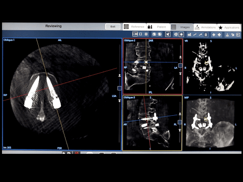Select the arrow annotation tool
This screenshot has height=182, width=243.
pyautogui.click(x=200, y=35)
